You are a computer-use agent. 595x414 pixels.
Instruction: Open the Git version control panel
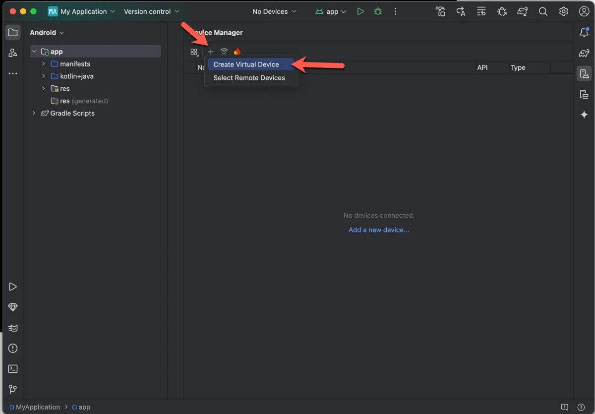click(13, 389)
